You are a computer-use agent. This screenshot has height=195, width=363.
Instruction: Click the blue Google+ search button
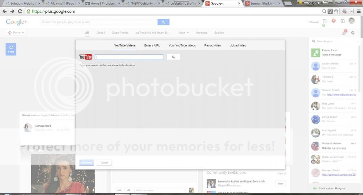163,22
